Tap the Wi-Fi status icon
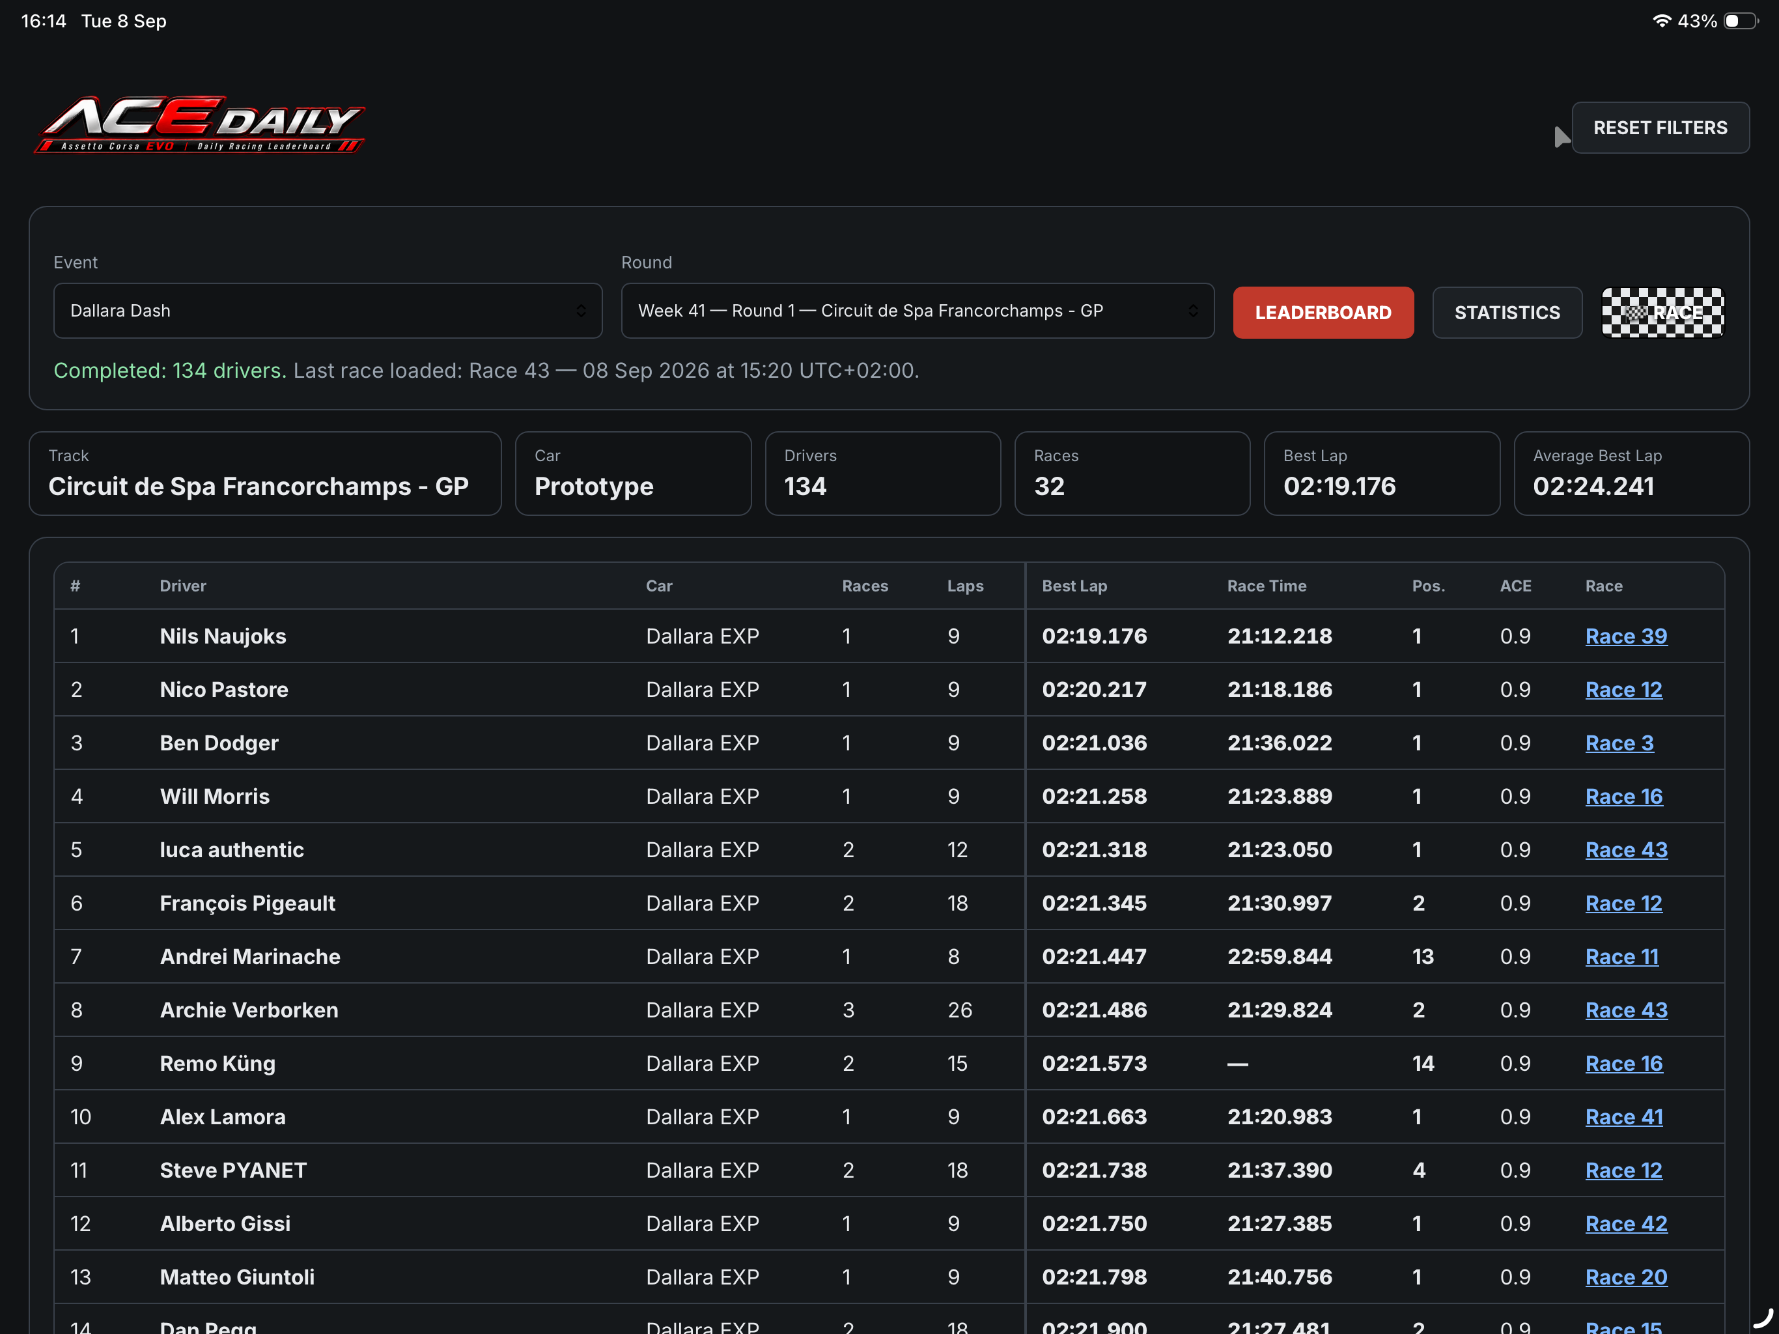The height and width of the screenshot is (1334, 1779). point(1662,21)
